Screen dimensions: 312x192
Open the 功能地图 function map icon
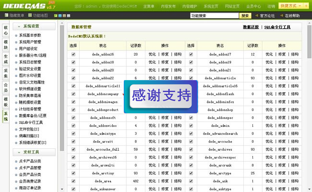click(30, 15)
